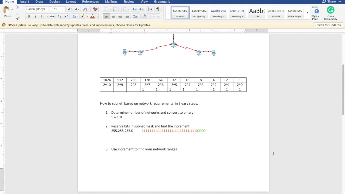Screen dimensions: 345x194
Task: Apply the Heading 1 style
Action: coord(218,13)
